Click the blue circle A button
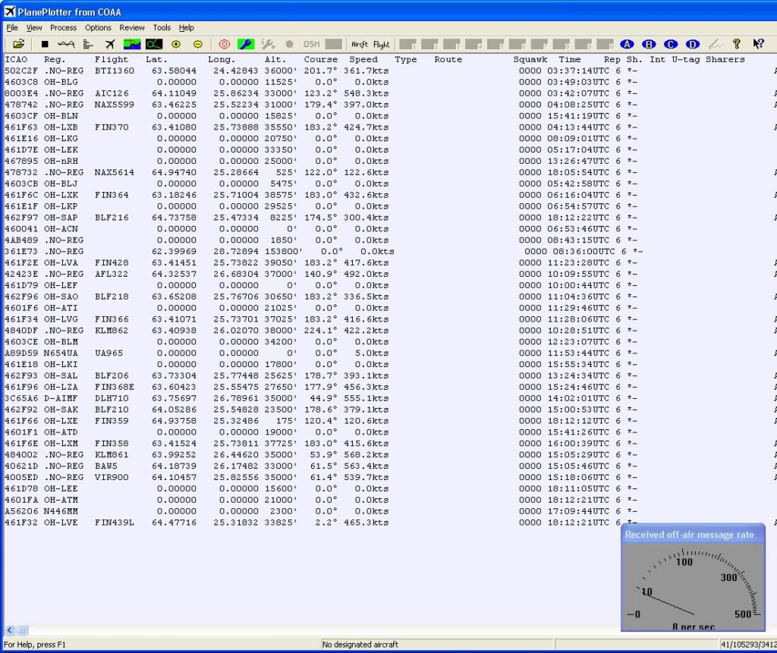The height and width of the screenshot is (653, 777). pos(627,45)
